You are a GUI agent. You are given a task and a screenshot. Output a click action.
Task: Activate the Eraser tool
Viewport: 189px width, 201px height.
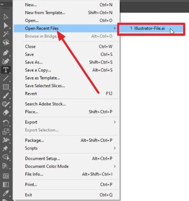coord(6,113)
